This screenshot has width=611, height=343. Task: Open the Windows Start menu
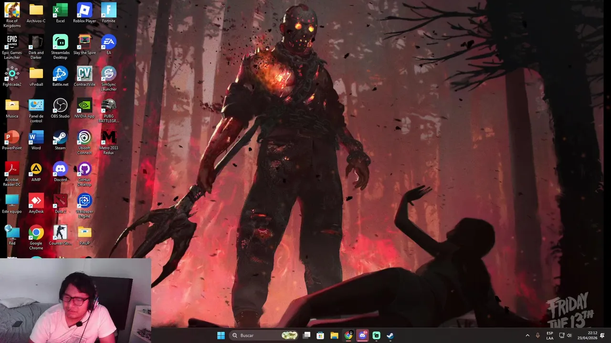point(221,335)
